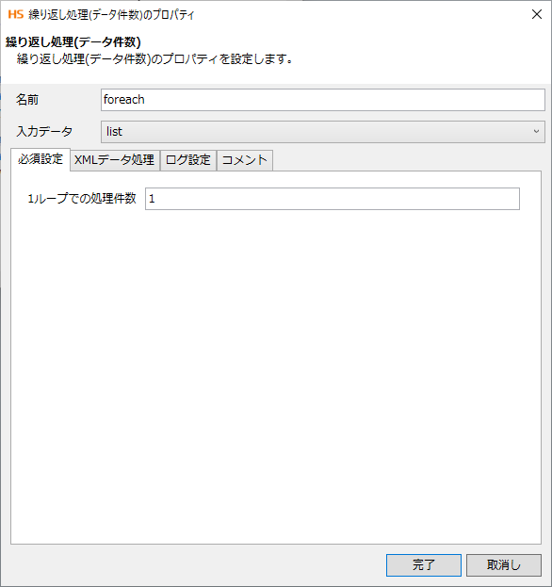Image resolution: width=552 pixels, height=587 pixels.
Task: Open the ログ設定 tab
Action: [188, 160]
